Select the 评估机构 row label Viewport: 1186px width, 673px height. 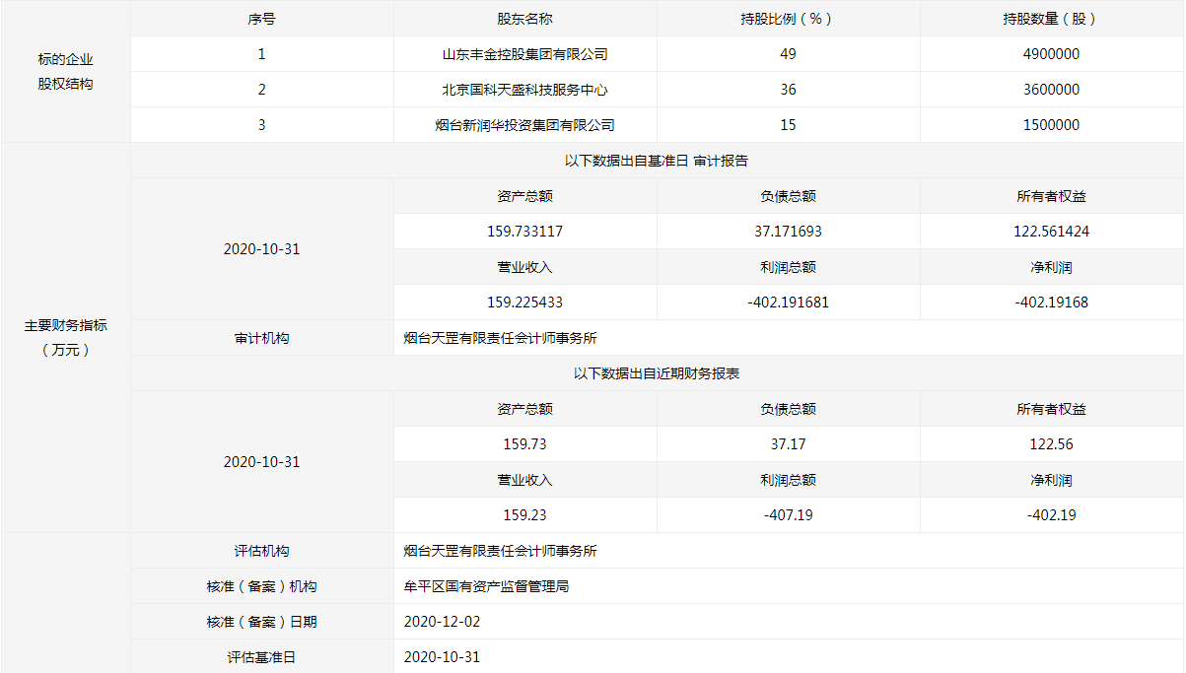tap(261, 551)
